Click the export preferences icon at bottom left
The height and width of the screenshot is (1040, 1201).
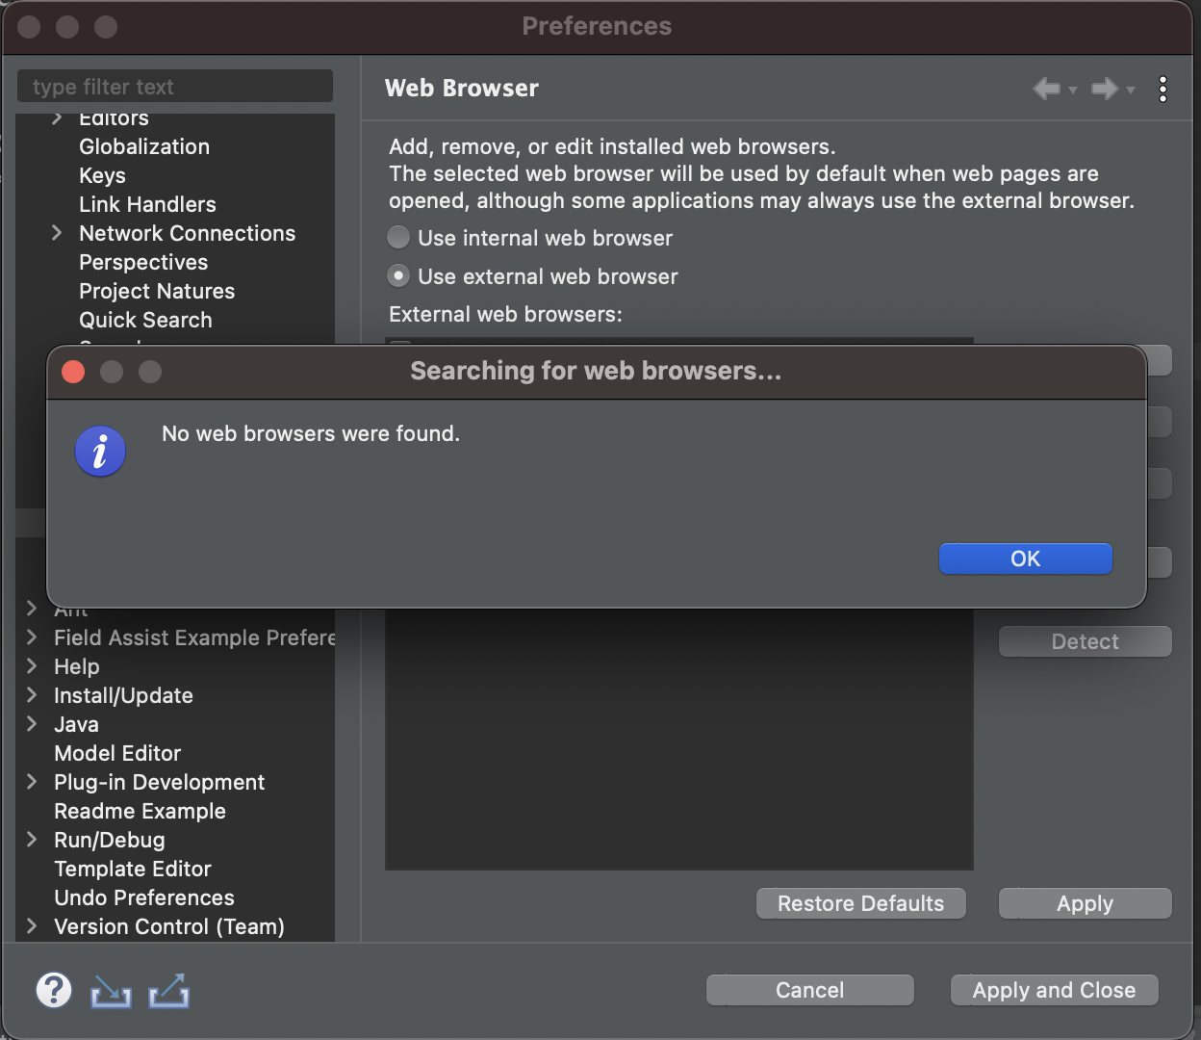click(168, 990)
